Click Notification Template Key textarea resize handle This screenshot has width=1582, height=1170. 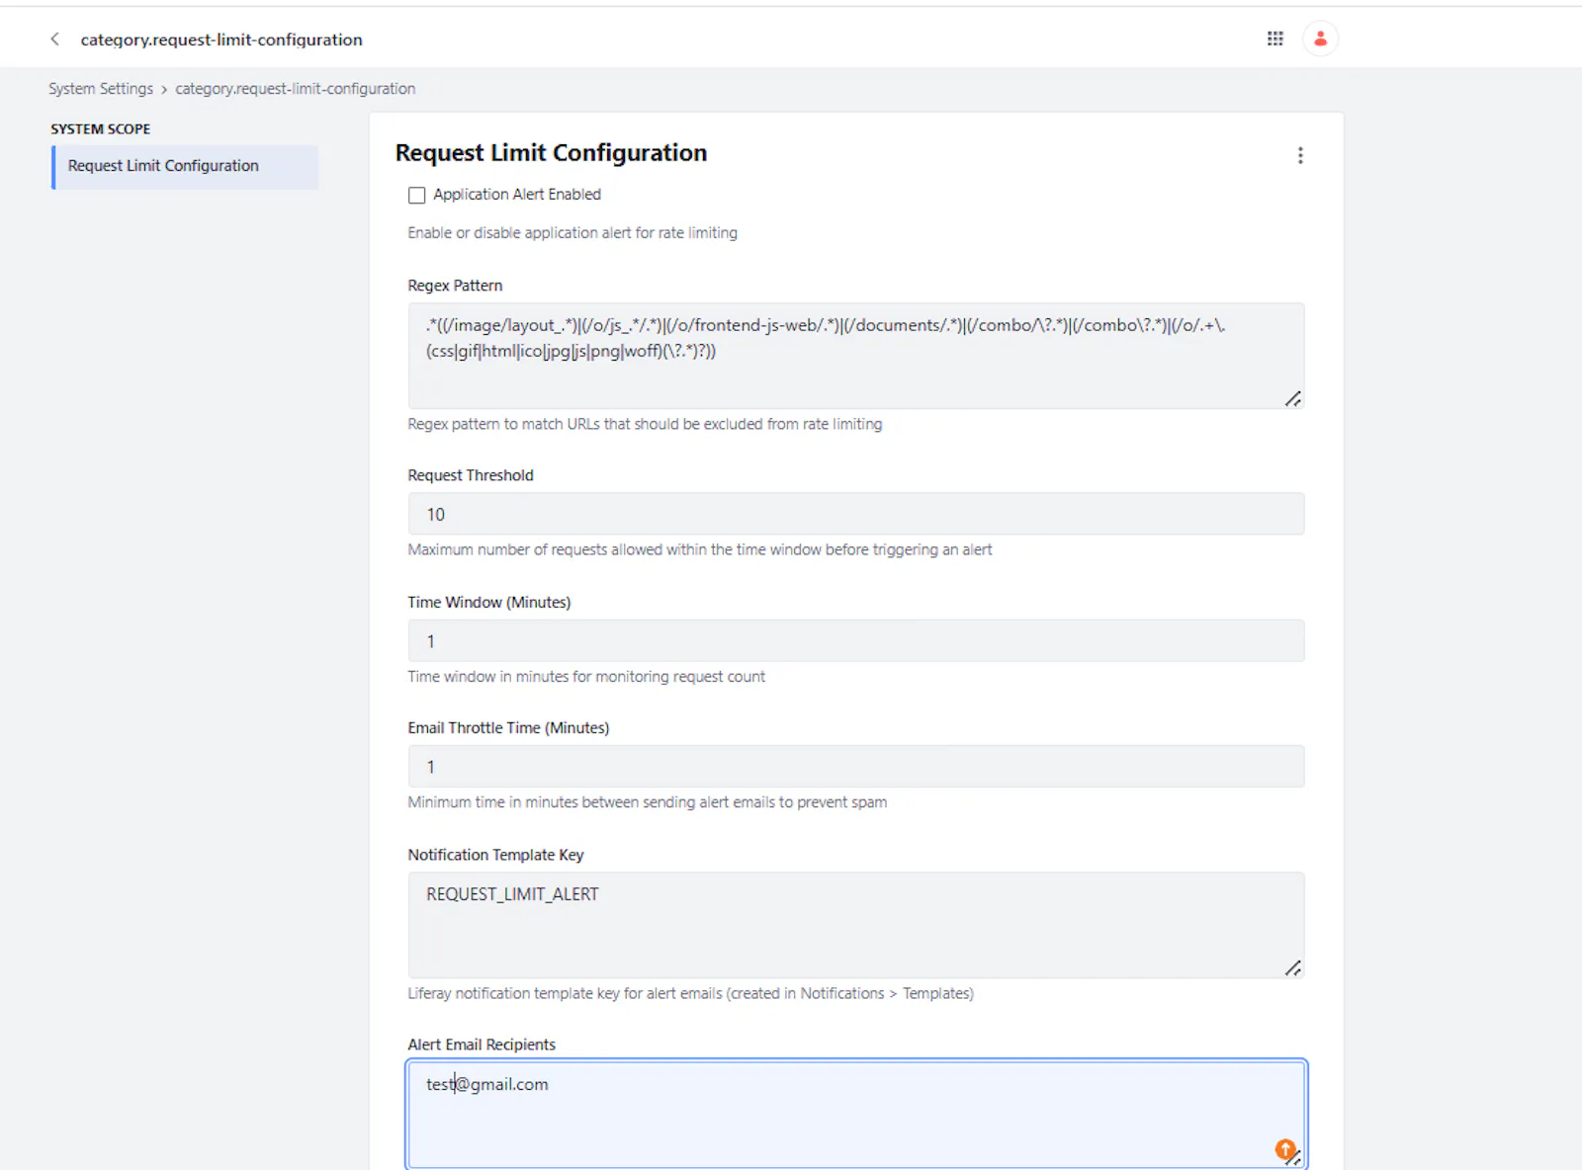[x=1292, y=967]
